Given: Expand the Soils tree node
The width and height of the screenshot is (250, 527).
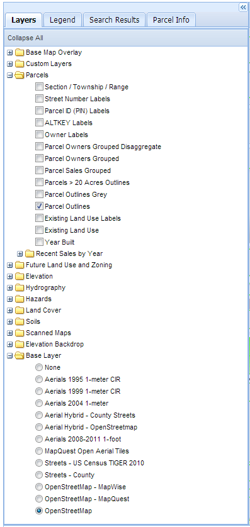Looking at the screenshot, I should pyautogui.click(x=9, y=321).
